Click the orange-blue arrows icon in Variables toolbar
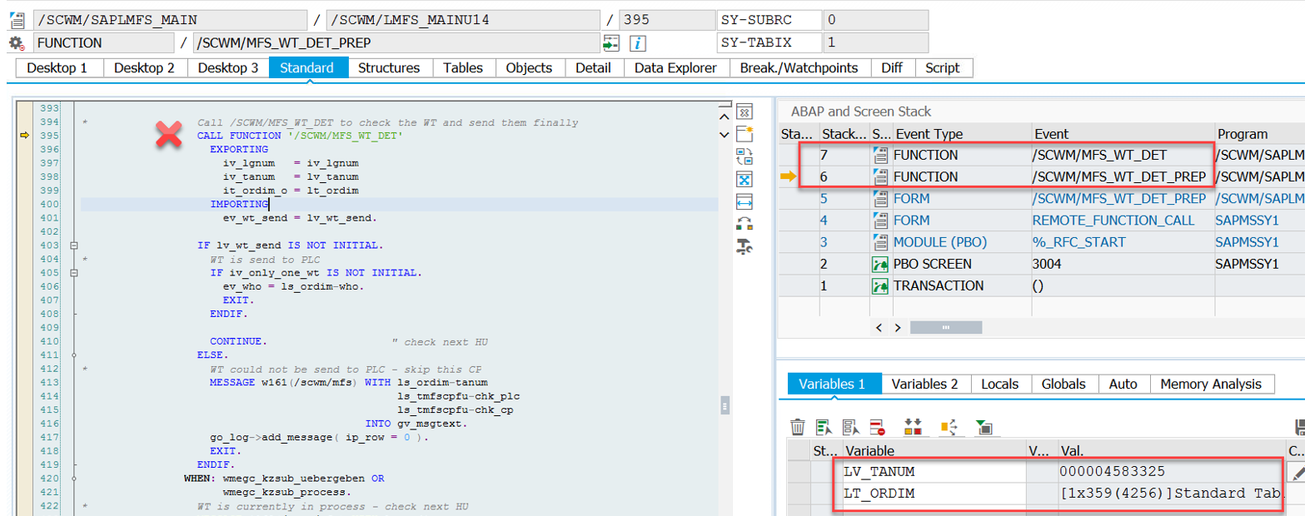Viewport: 1305px width, 516px height. click(x=949, y=427)
